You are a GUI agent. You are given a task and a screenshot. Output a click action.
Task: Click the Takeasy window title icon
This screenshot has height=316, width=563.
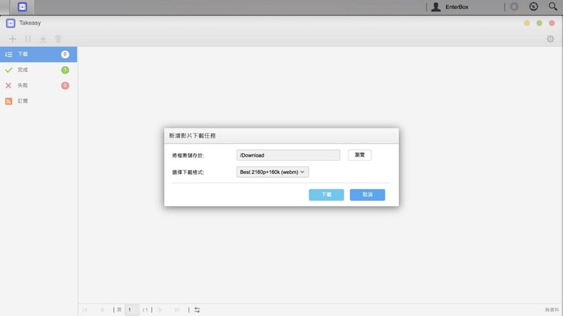coord(10,23)
